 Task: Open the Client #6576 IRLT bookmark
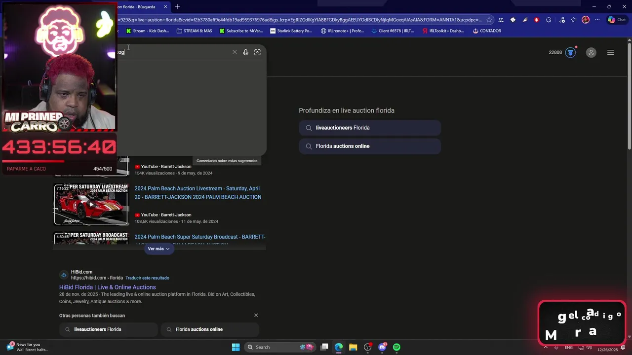coord(393,31)
